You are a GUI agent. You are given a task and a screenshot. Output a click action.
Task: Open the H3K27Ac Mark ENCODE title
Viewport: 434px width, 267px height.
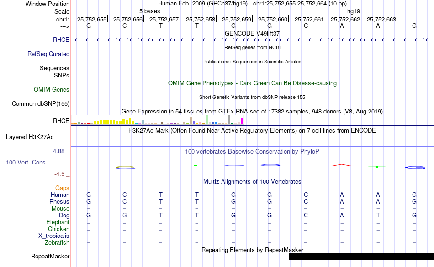point(252,131)
